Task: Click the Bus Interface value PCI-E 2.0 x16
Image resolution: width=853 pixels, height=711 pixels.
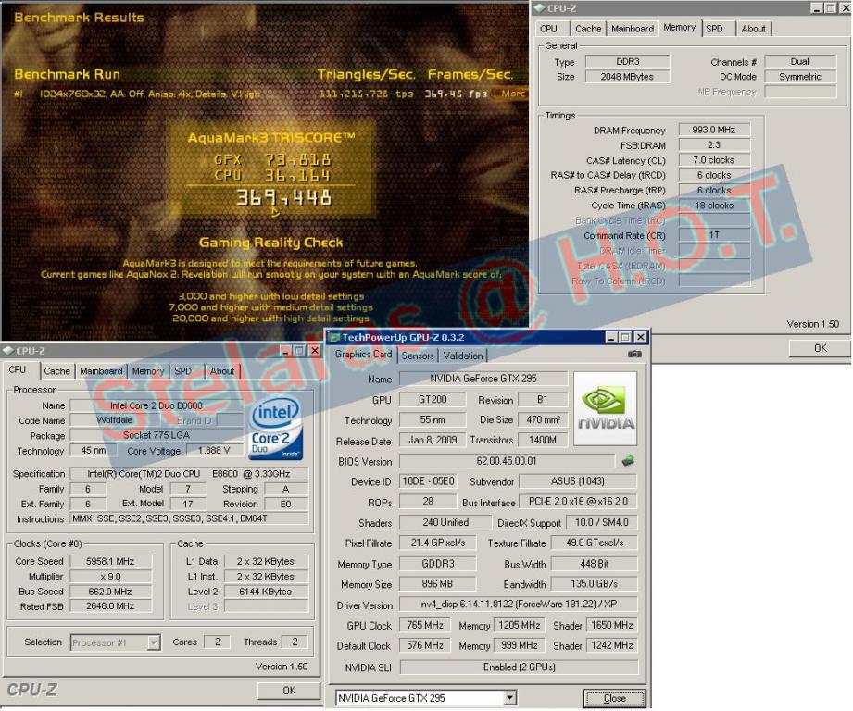Action: [577, 501]
